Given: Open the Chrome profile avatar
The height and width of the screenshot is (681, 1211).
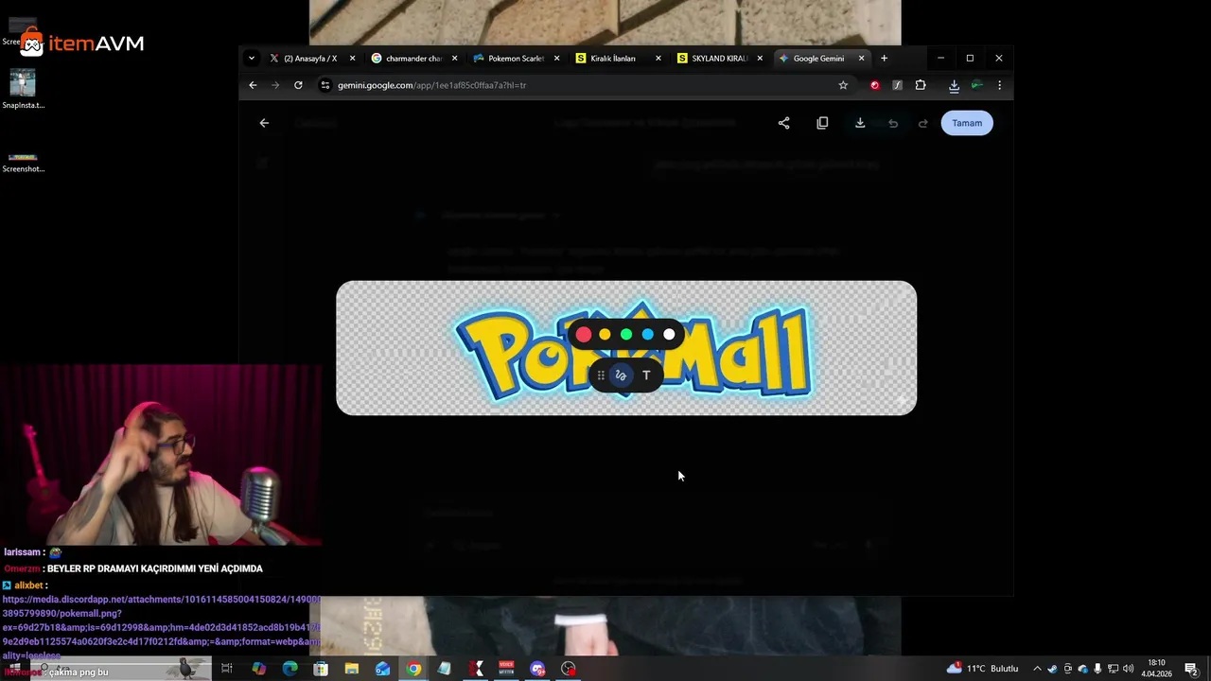Looking at the screenshot, I should pos(977,85).
